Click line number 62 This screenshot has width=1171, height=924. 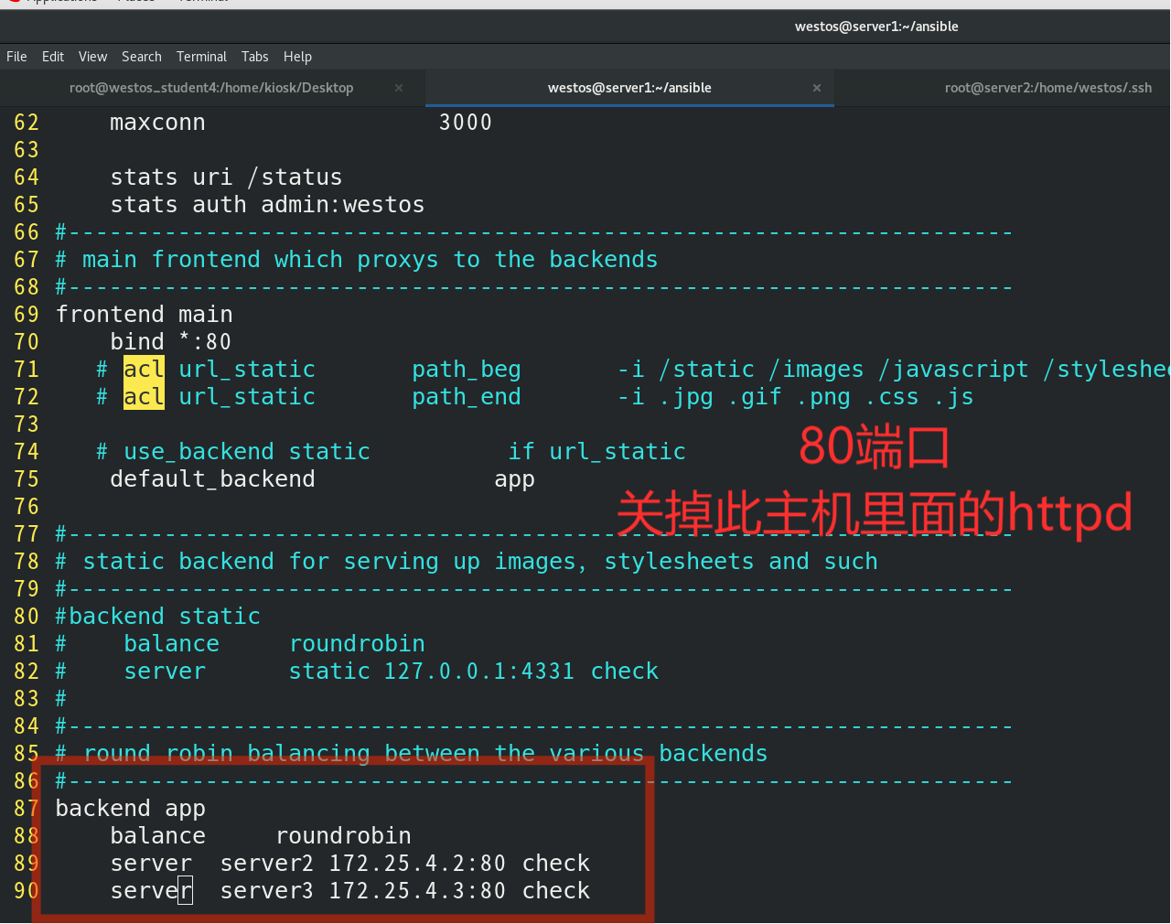(27, 123)
